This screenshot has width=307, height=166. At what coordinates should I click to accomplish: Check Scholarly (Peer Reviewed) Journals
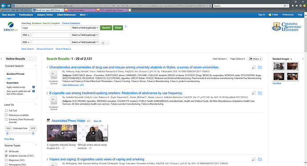pyautogui.click(x=6, y=119)
